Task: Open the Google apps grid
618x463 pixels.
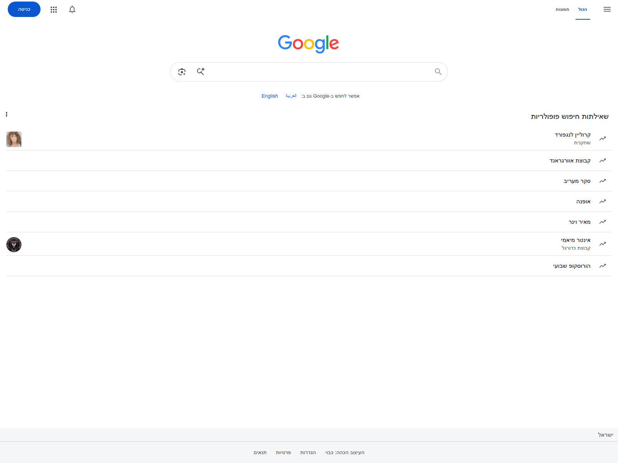Action: pyautogui.click(x=54, y=10)
